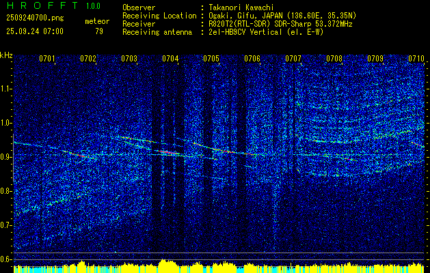The width and height of the screenshot is (430, 273).
Task: Click the kHz axis unit label
Action: click(x=6, y=55)
